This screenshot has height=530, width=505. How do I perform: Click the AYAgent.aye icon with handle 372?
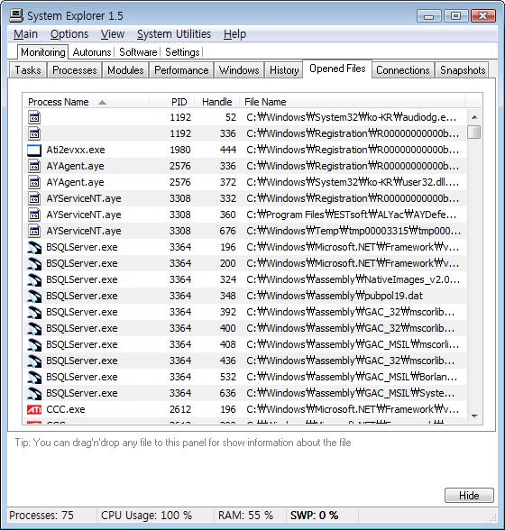(x=34, y=182)
